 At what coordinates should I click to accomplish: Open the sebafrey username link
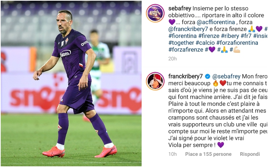tap(180, 8)
